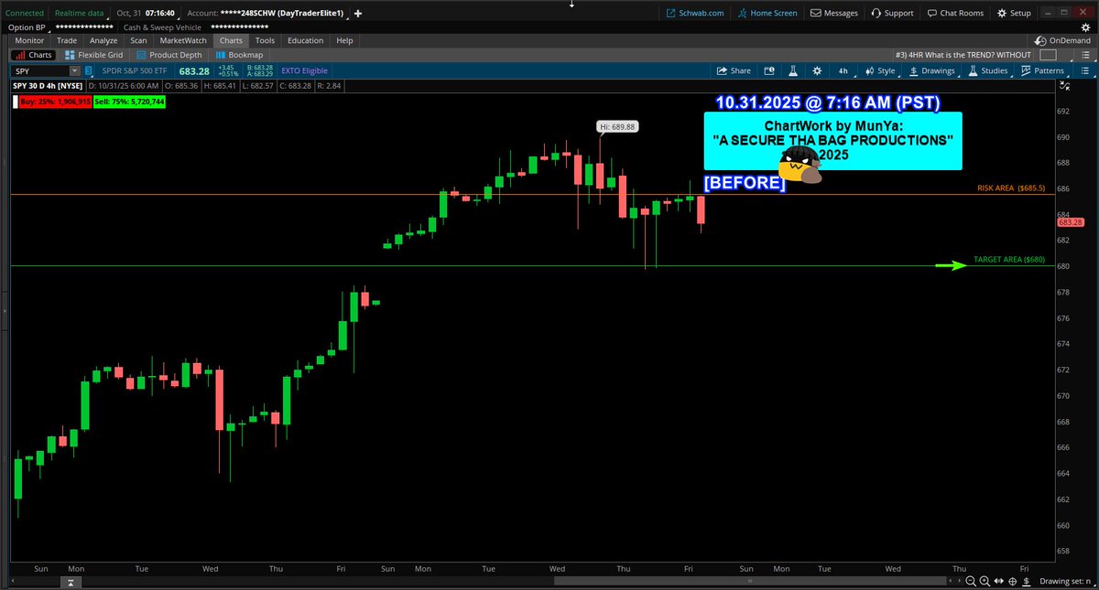Switch to the Analyze tab

point(103,39)
